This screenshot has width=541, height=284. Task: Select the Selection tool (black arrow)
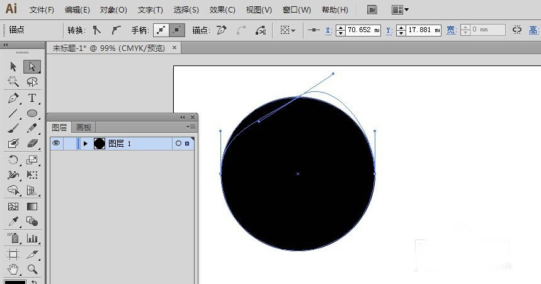[x=13, y=66]
